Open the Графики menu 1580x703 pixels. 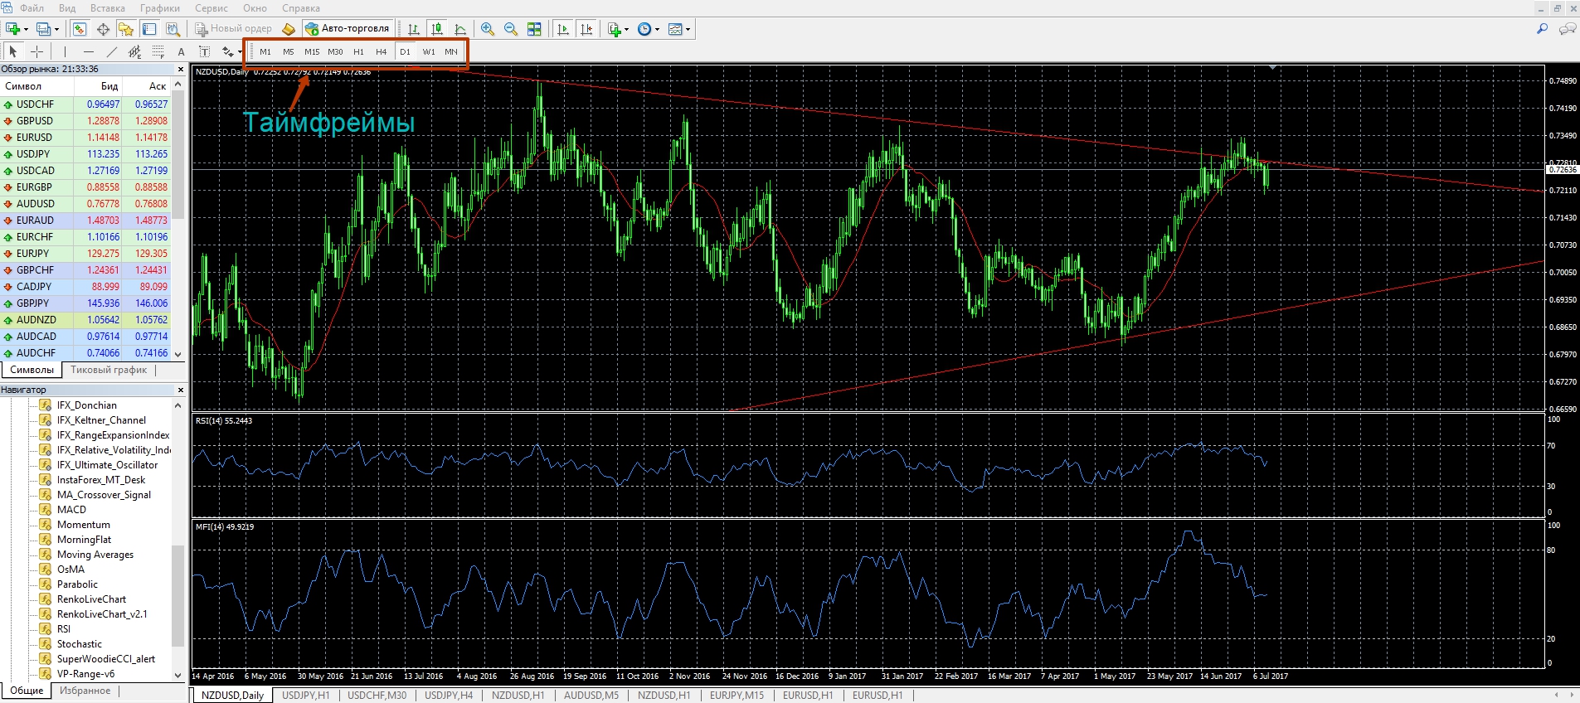(x=160, y=8)
